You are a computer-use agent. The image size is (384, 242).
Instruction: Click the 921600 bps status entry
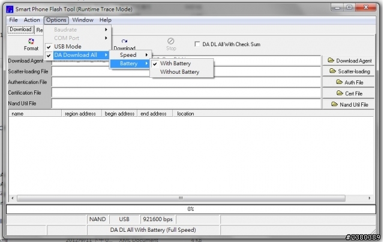(x=158, y=219)
